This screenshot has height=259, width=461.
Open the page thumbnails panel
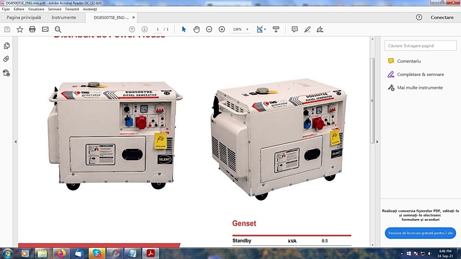(x=6, y=46)
